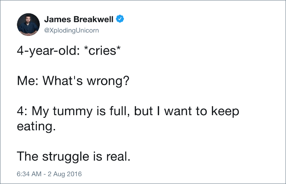
Task: Open James Breakwell's profile avatar photo
Action: click(x=28, y=24)
